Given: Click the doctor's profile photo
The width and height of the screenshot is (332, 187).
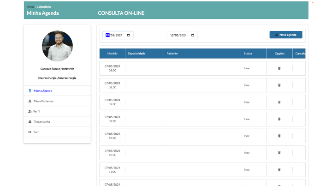Looking at the screenshot, I should pos(57,46).
